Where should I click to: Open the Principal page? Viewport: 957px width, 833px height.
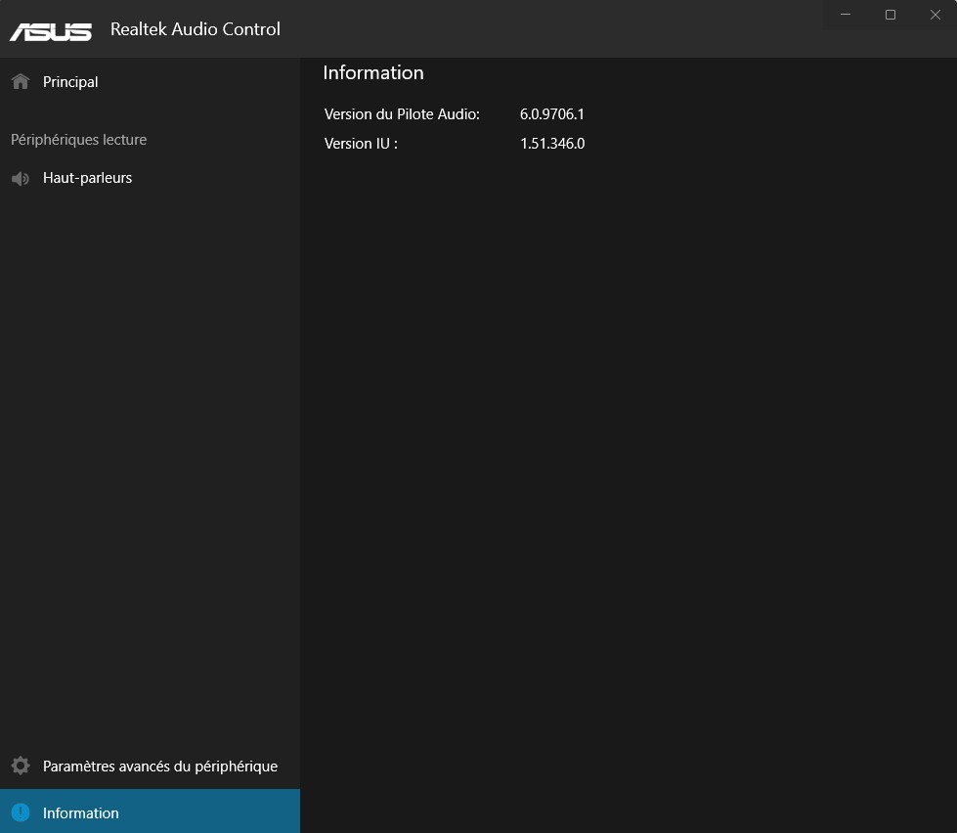click(x=70, y=82)
